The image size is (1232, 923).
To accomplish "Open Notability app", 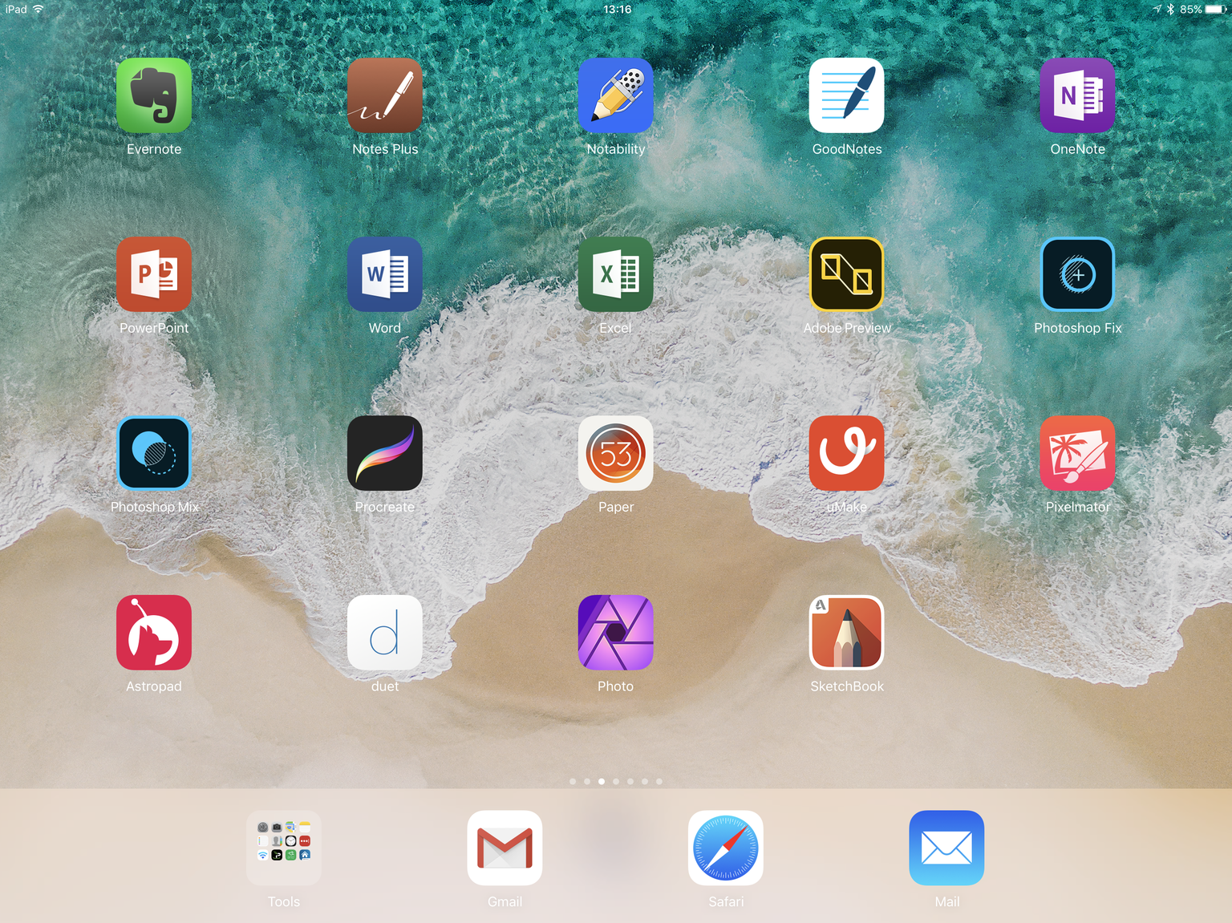I will [x=615, y=95].
